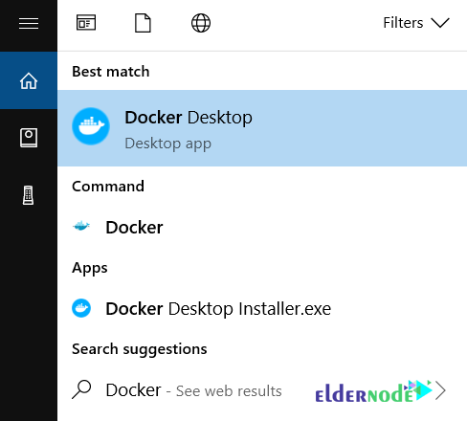Screen dimensions: 467x421
Task: Select the Home icon in sidebar
Action: (29, 80)
